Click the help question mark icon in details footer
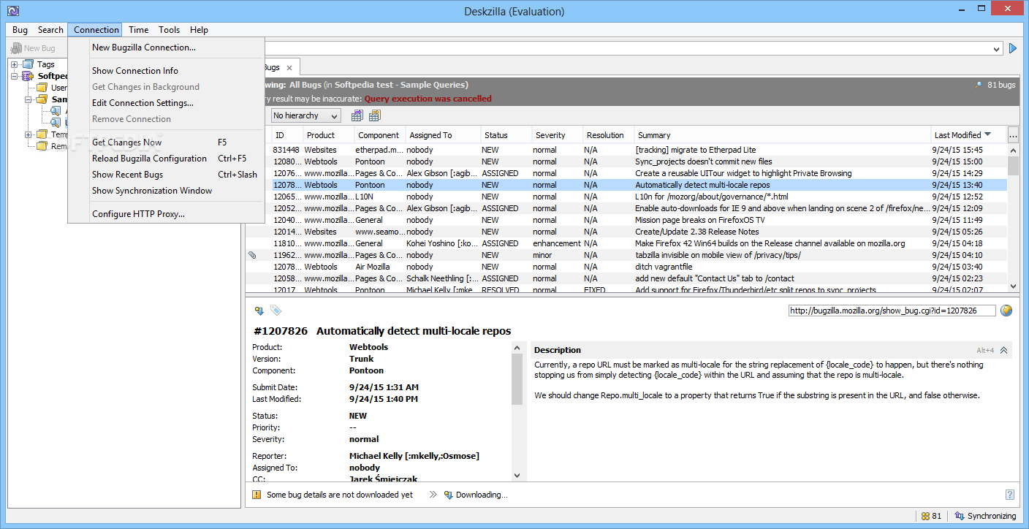Screen dimensions: 1029x529 1010,495
